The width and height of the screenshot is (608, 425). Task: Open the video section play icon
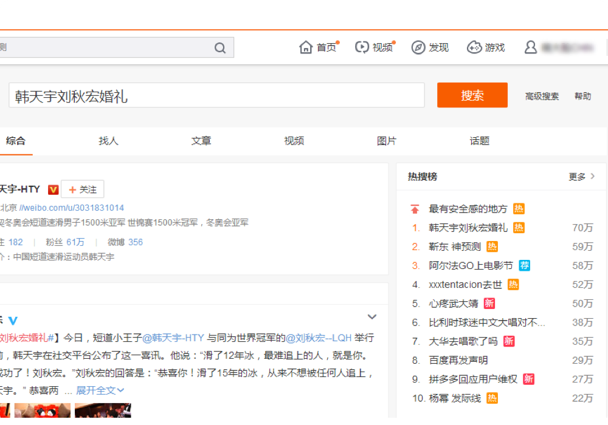[x=362, y=47]
